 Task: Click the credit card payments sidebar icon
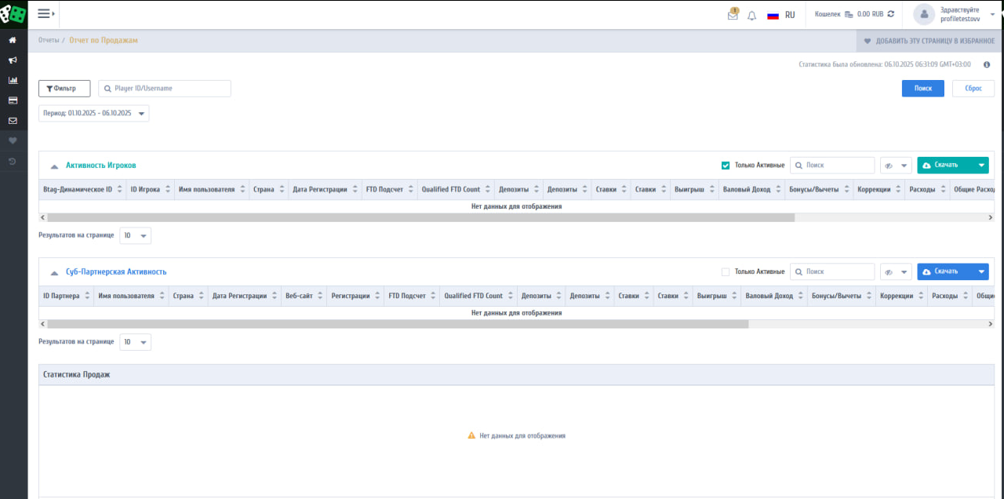pos(13,100)
